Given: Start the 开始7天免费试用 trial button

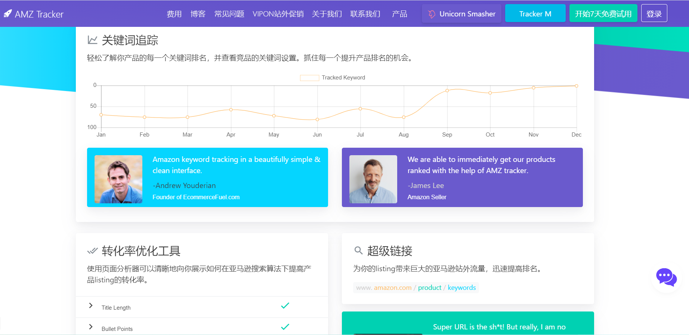Looking at the screenshot, I should [x=603, y=13].
